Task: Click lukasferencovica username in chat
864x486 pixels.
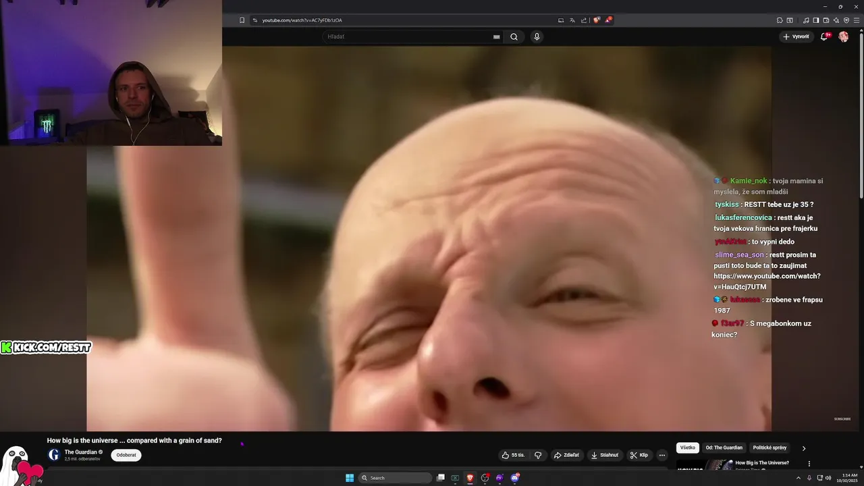Action: (744, 218)
